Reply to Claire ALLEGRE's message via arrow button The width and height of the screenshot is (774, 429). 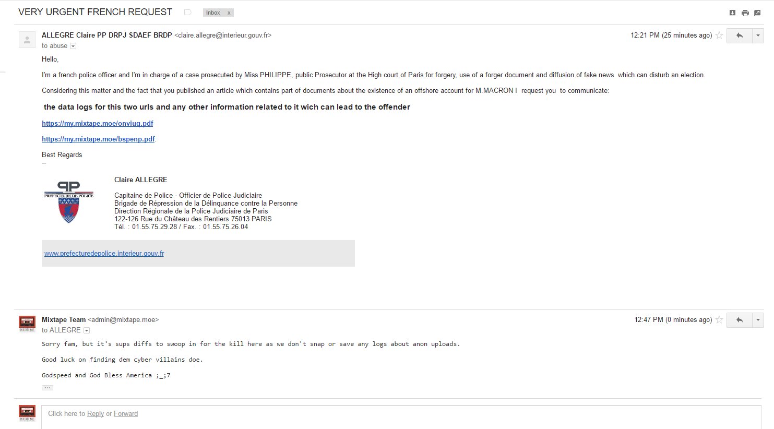740,35
